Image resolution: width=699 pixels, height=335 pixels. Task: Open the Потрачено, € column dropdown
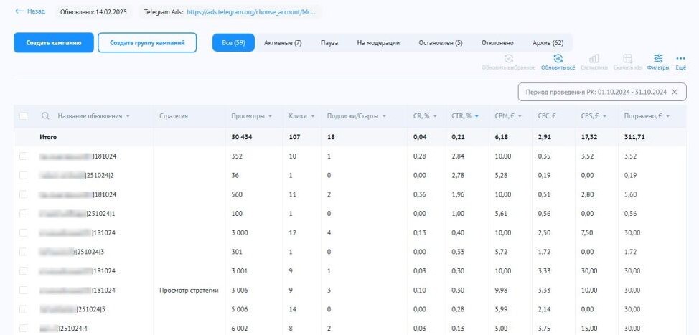668,116
